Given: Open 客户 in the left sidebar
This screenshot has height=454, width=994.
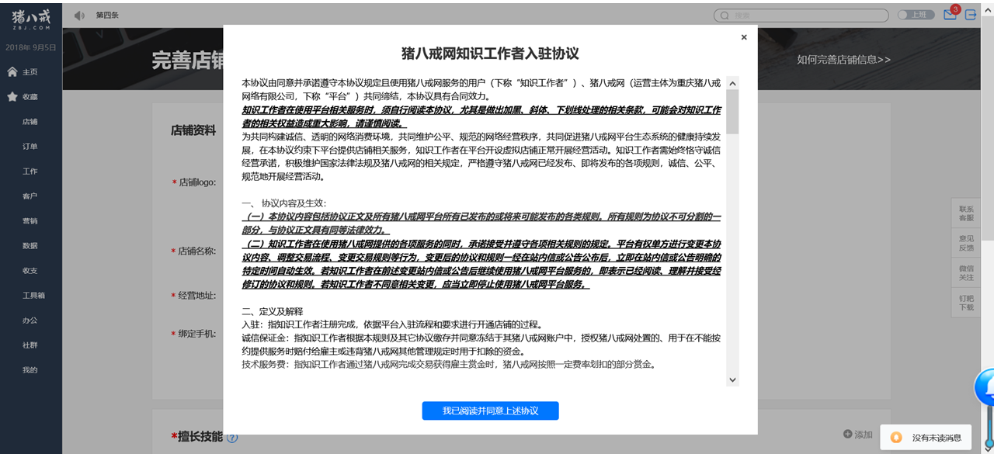Looking at the screenshot, I should point(30,196).
